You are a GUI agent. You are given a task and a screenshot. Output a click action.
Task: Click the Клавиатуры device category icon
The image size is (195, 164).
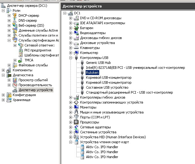point(77,48)
